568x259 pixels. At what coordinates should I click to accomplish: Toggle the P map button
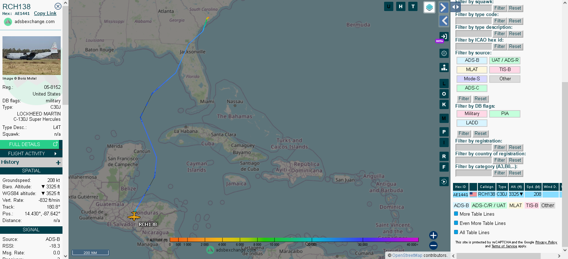(444, 132)
